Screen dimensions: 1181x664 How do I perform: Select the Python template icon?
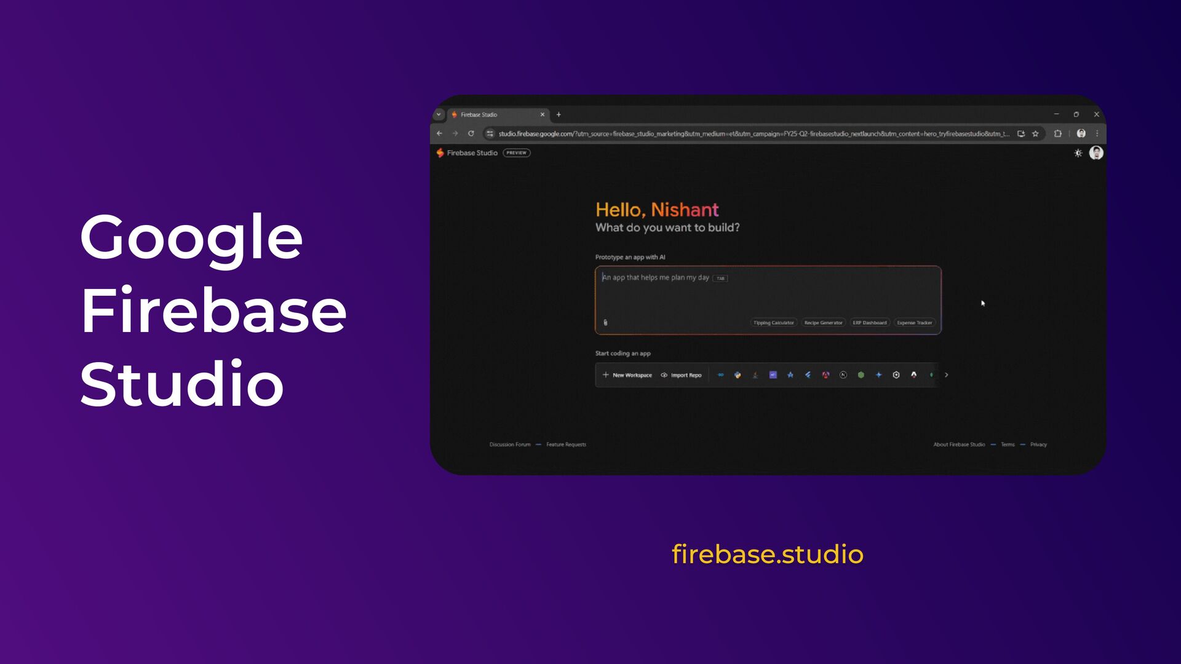tap(738, 374)
